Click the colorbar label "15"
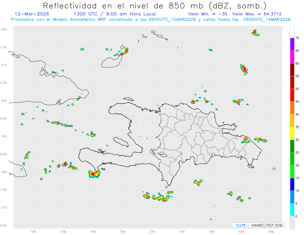 point(297,178)
